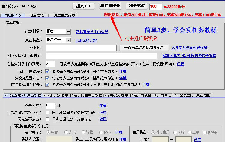This screenshot has height=142, width=225.
Task: Open the 点击流程详解 link
Action: (x=86, y=40)
